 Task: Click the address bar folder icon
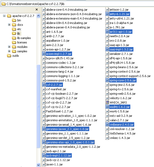pyautogui.click(x=4, y=4)
